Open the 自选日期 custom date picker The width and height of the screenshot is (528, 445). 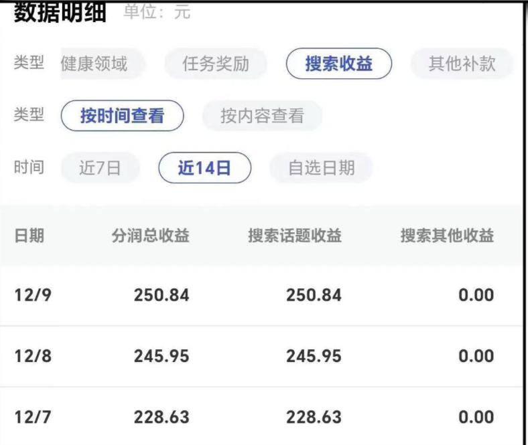click(321, 168)
